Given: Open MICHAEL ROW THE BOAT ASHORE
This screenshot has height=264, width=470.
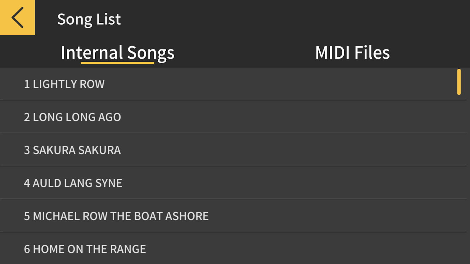Looking at the screenshot, I should 116,216.
